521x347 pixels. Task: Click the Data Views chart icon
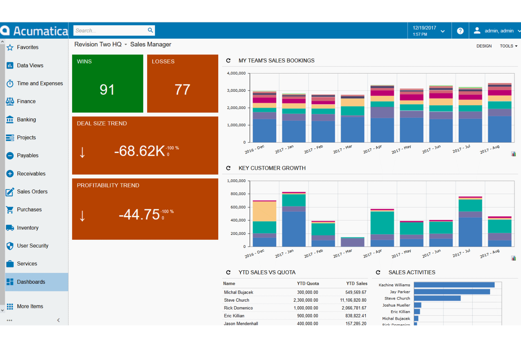click(x=10, y=65)
